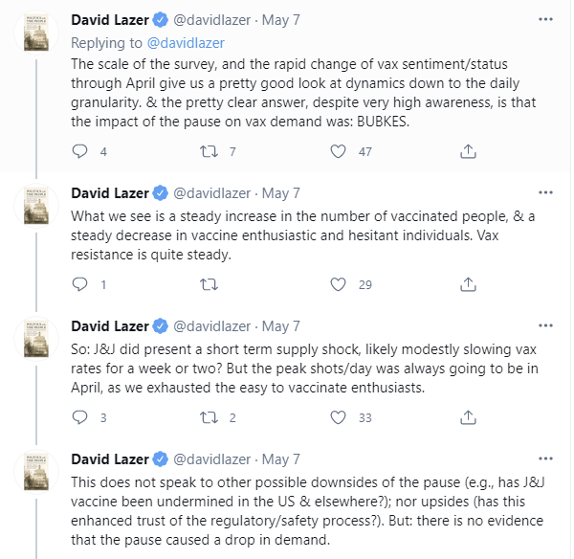Click the May 7 timestamp on last tweet
This screenshot has width=574, height=559.
(280, 458)
